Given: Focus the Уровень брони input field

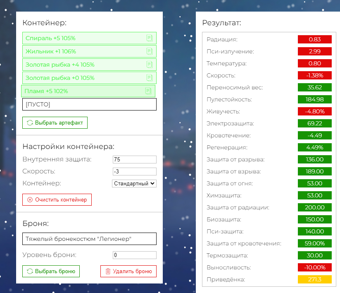Looking at the screenshot, I should (134, 255).
